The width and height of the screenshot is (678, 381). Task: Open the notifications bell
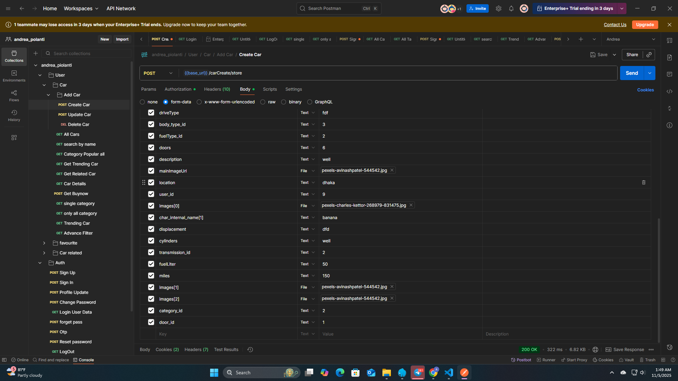tap(511, 8)
